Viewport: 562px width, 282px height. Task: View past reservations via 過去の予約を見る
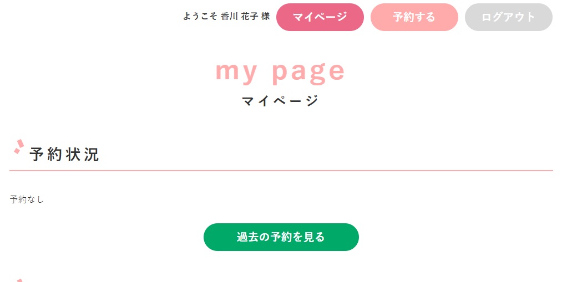(281, 237)
